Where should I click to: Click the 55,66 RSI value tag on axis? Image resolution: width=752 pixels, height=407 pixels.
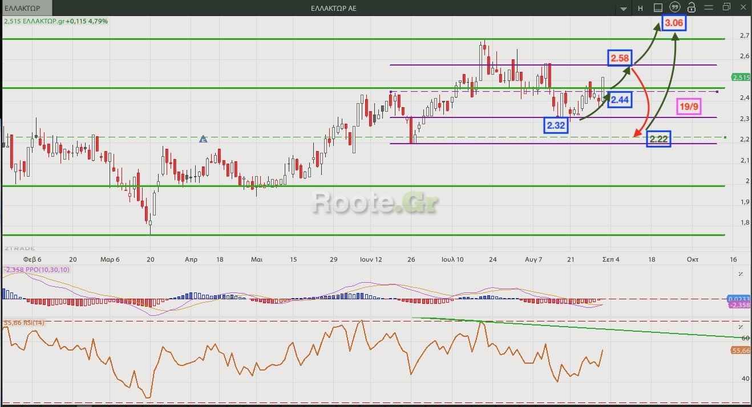741,351
